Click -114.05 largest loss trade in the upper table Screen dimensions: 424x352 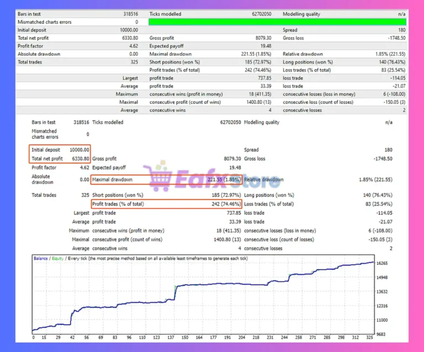tap(397, 78)
